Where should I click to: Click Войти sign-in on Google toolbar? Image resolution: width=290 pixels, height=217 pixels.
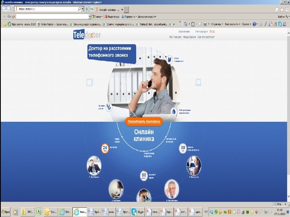point(281,16)
